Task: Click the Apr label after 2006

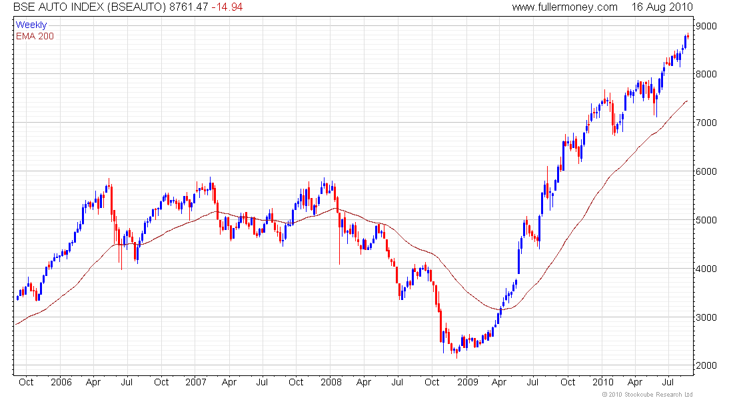Action: [x=93, y=382]
